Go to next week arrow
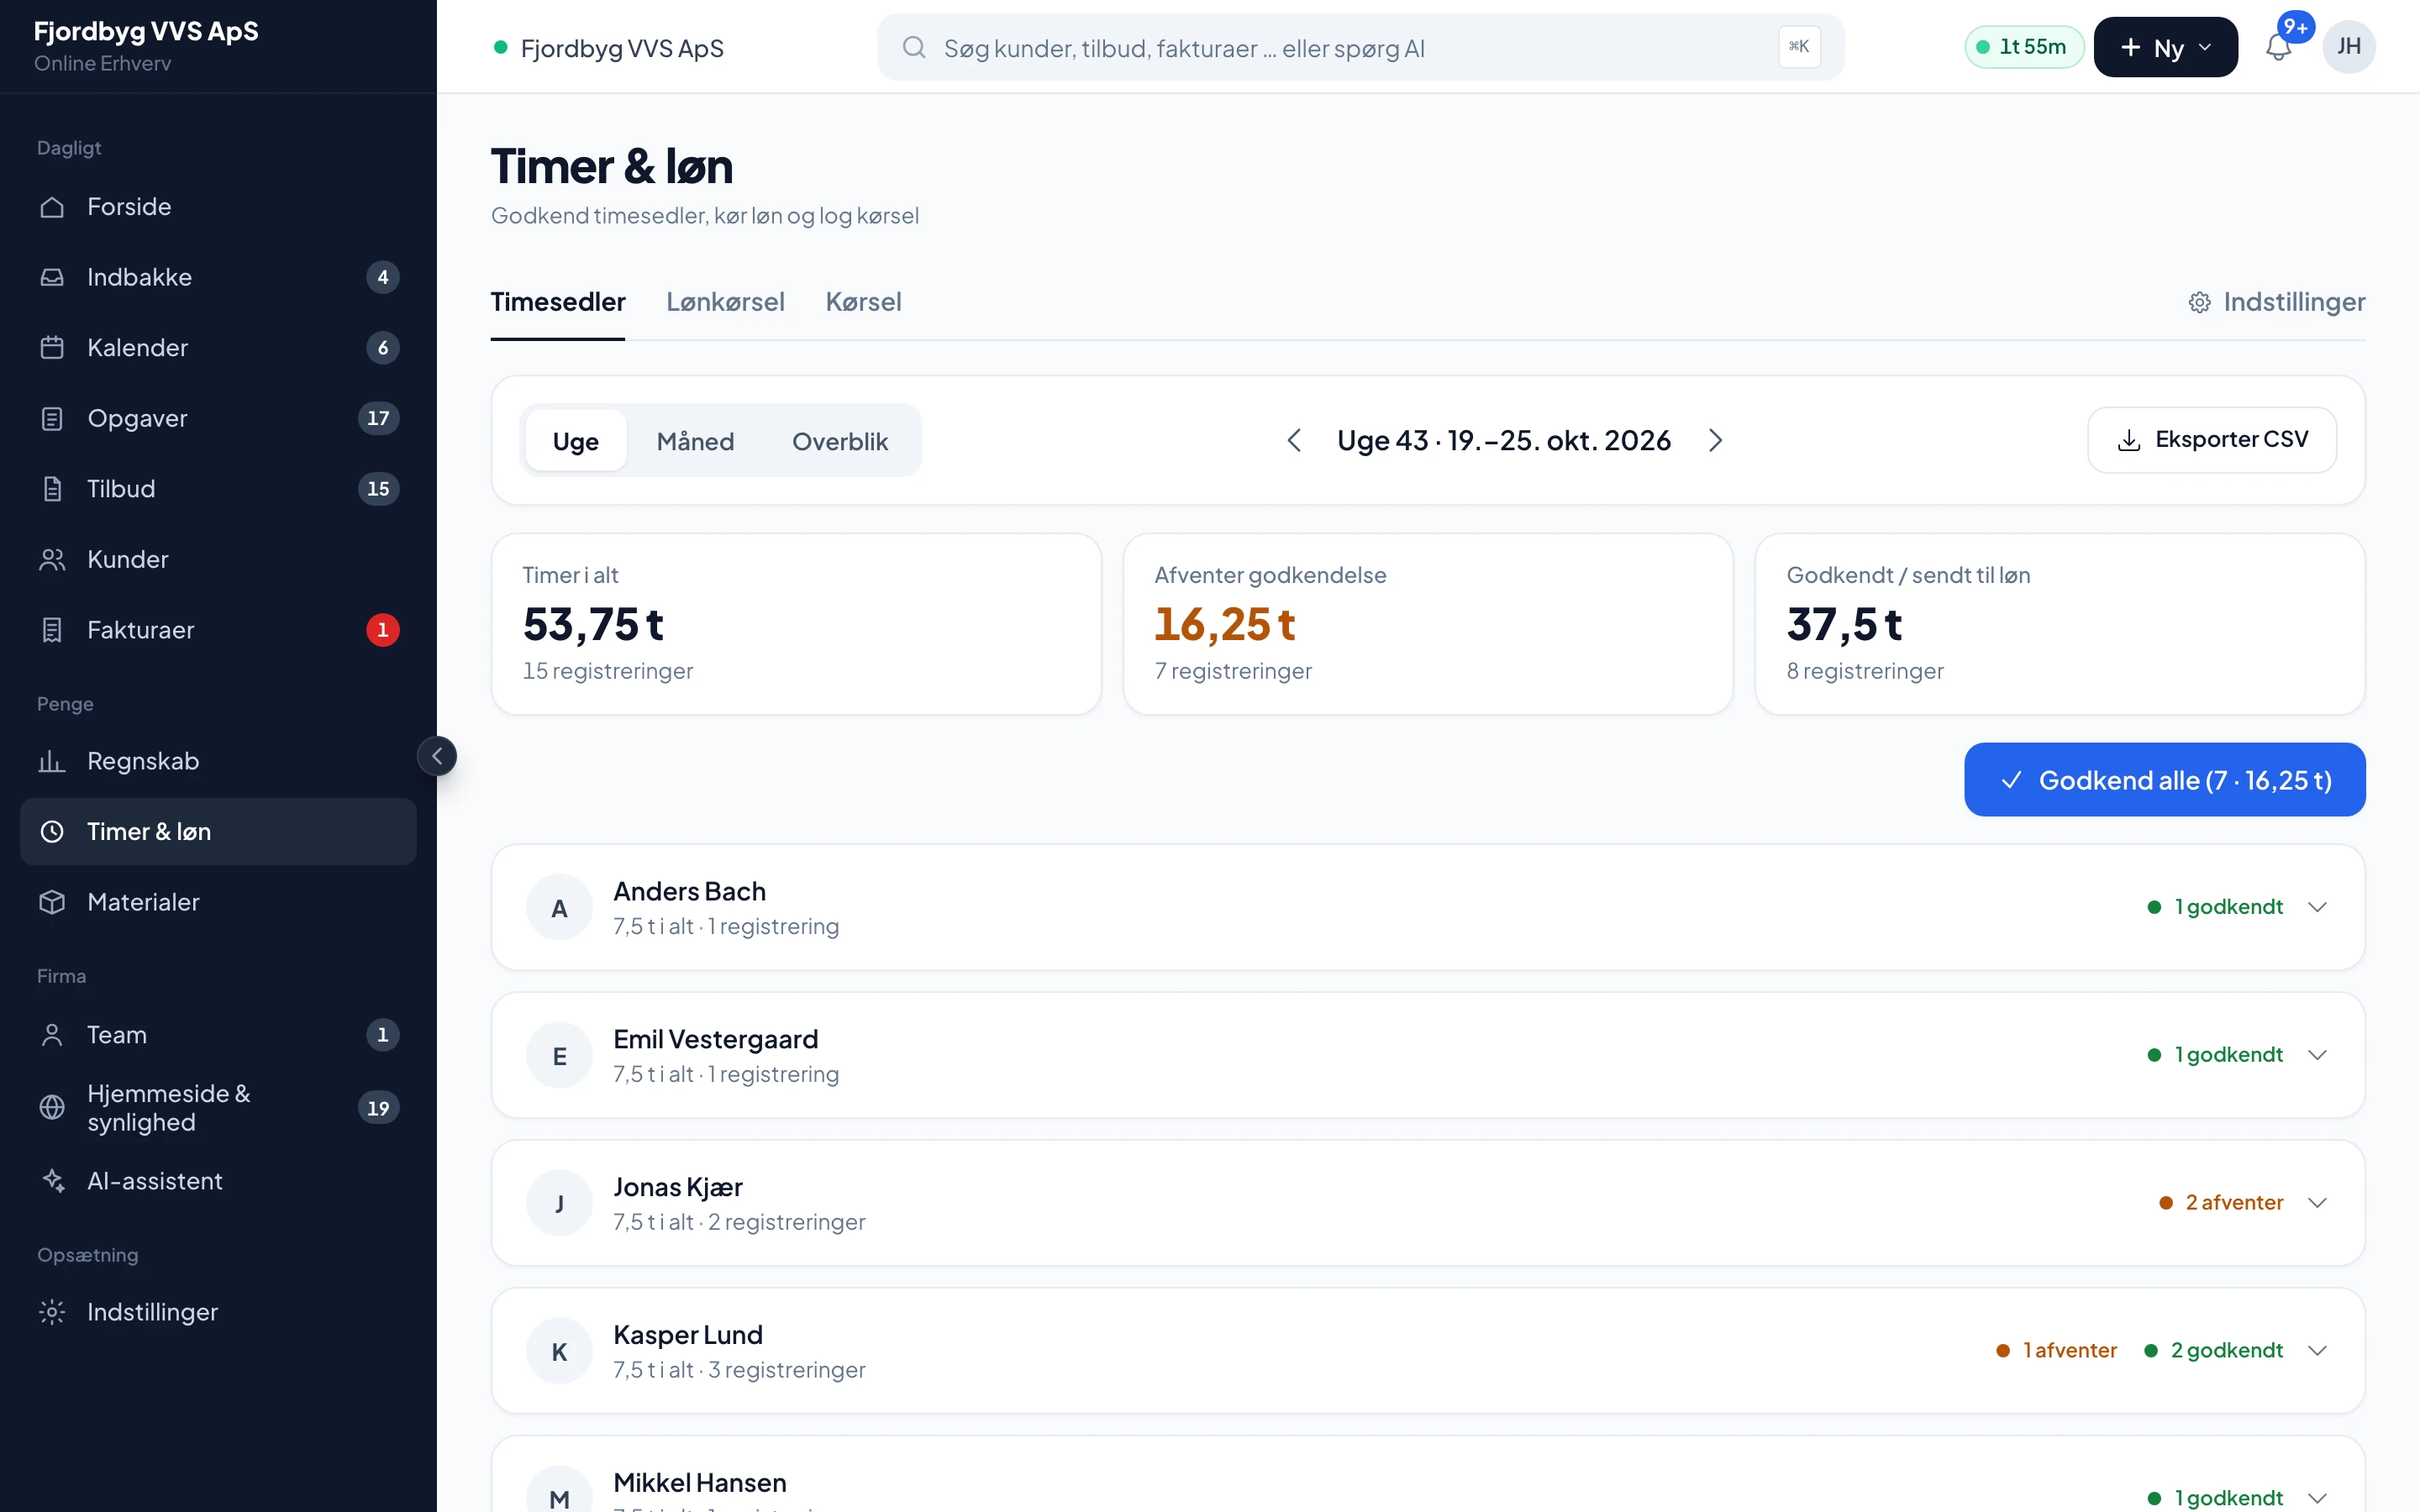This screenshot has height=1512, width=2420. pos(1715,440)
